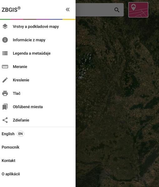Open Pomocník help link
The image size is (159, 187).
coord(10,147)
